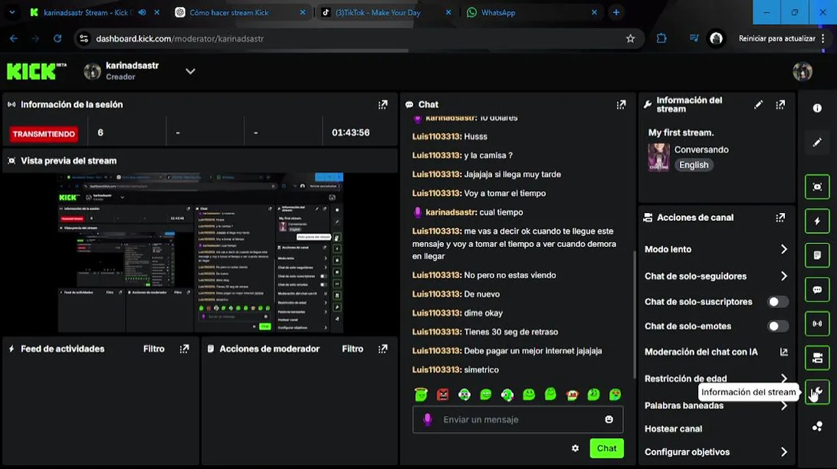Focus the Enviar un mensaje field
Image resolution: width=837 pixels, height=469 pixels.
pyautogui.click(x=518, y=419)
